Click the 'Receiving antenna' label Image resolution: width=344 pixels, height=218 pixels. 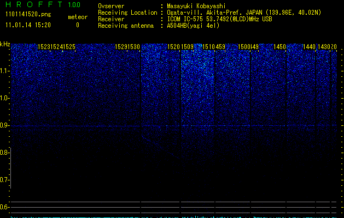(x=126, y=26)
